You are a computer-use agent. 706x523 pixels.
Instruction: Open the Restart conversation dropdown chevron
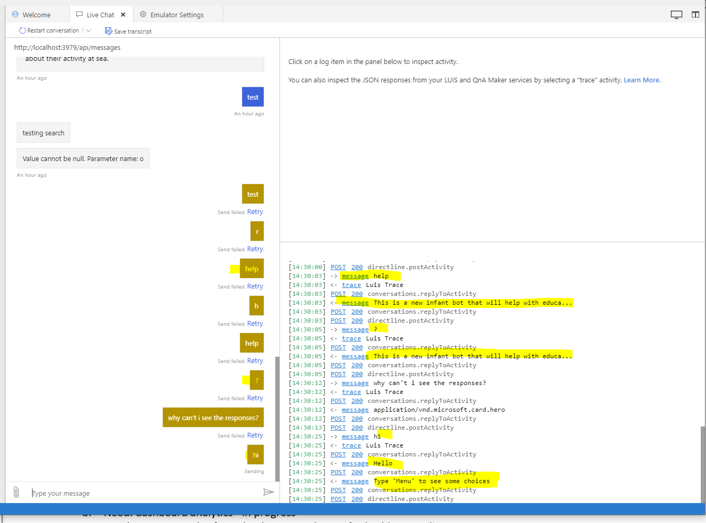pyautogui.click(x=88, y=30)
